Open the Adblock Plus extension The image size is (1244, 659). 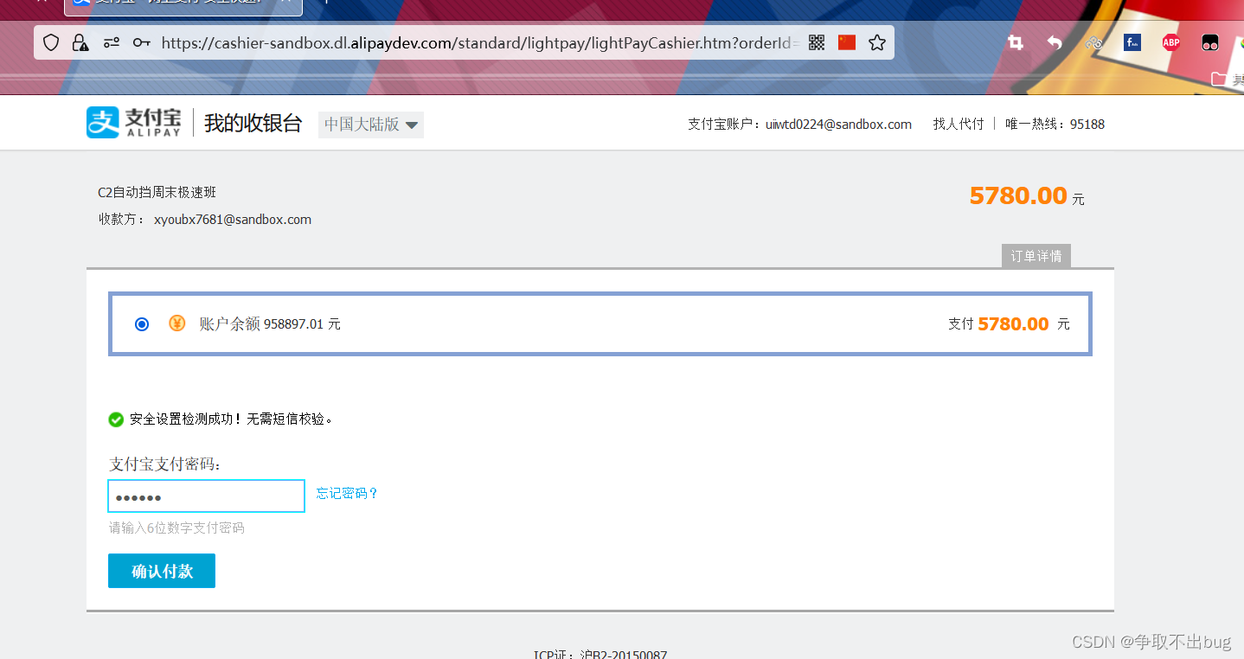pos(1171,42)
